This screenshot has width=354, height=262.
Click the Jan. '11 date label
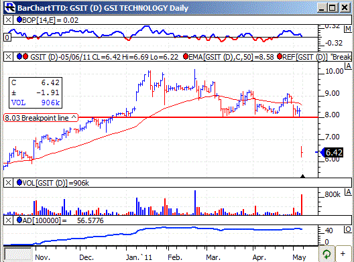(x=139, y=257)
